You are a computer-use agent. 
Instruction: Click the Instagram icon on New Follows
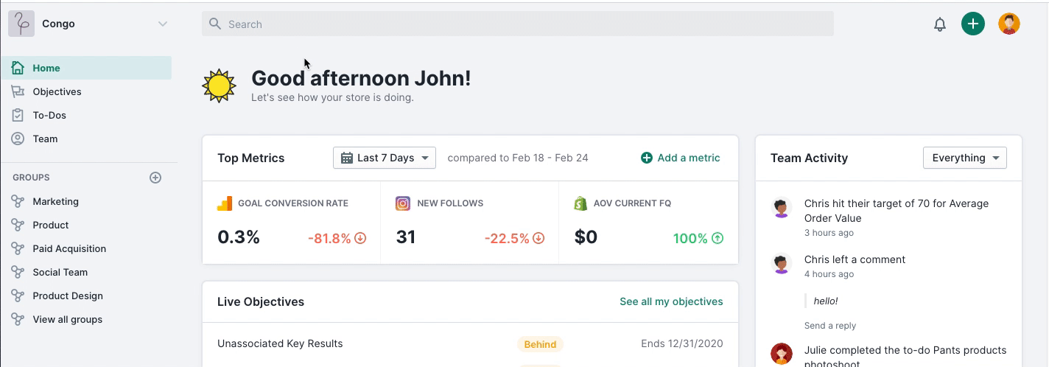(x=403, y=203)
